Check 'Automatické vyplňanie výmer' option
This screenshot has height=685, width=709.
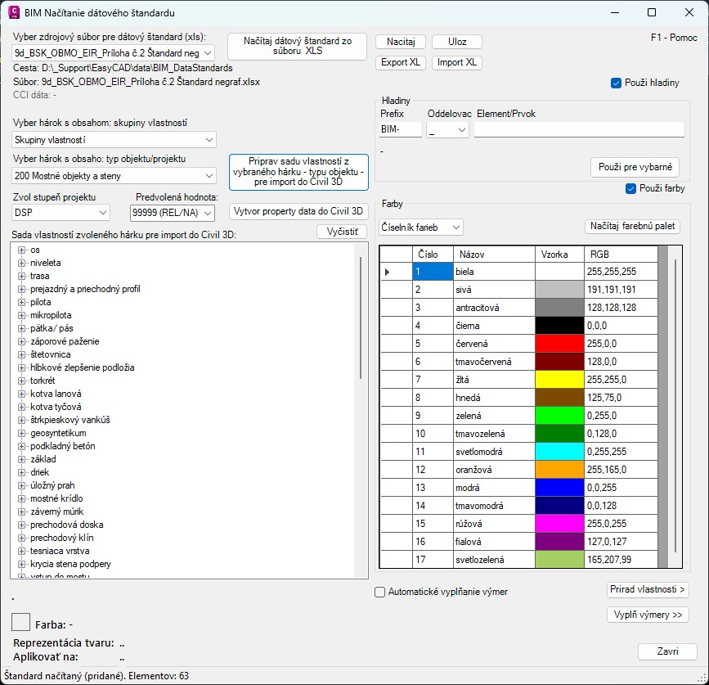click(379, 592)
